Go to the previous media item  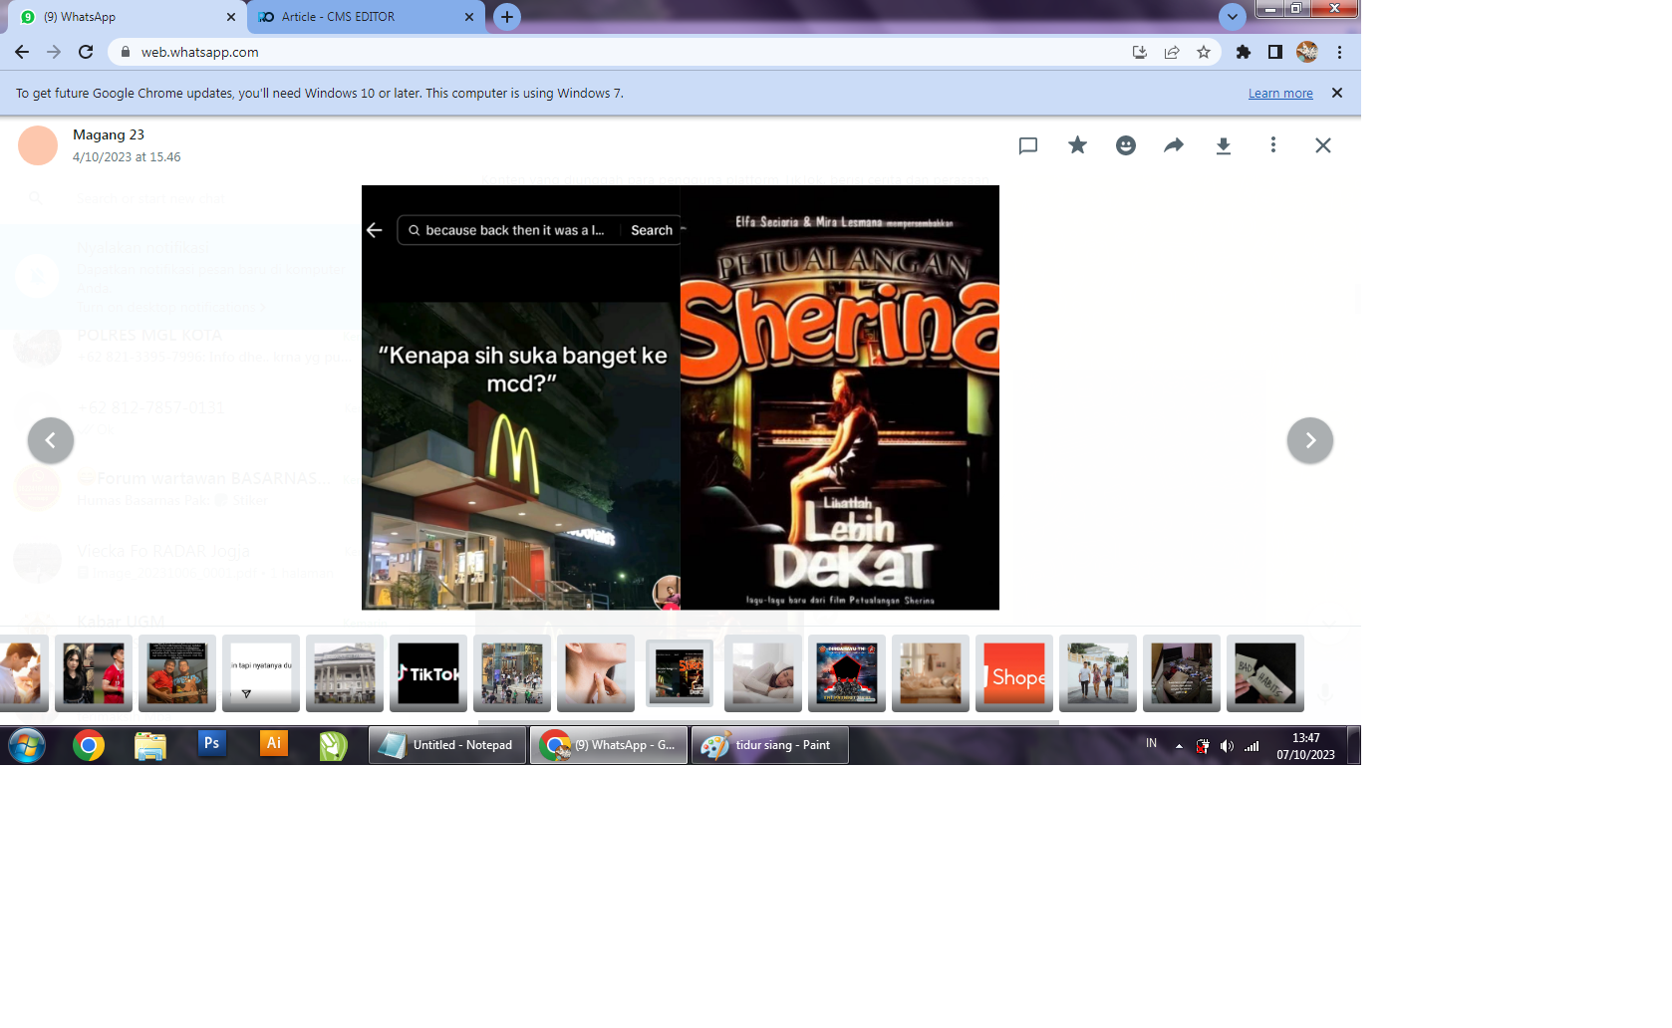pos(51,440)
